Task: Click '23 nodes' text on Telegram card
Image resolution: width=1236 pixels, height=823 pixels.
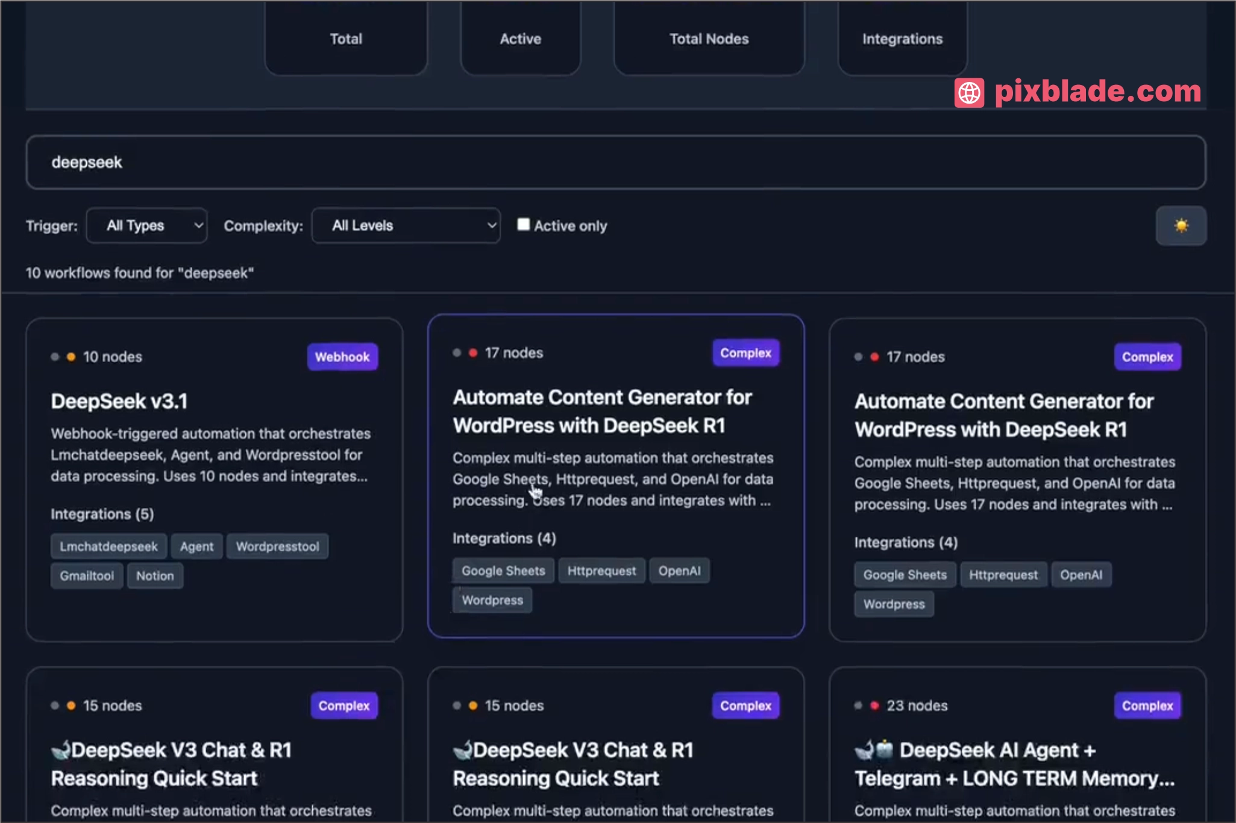Action: point(917,706)
